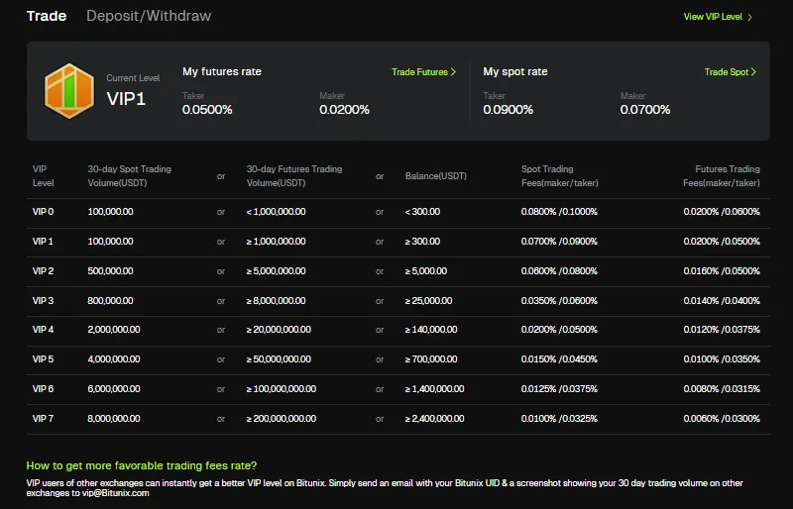
Task: Click VIP 2 futures fees 0.0160% /0.0500%
Action: pyautogui.click(x=722, y=271)
